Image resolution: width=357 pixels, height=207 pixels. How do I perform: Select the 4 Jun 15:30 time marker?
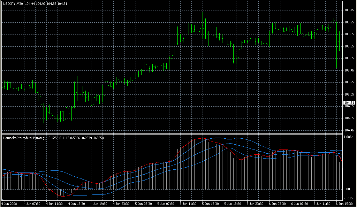click(x=77, y=204)
